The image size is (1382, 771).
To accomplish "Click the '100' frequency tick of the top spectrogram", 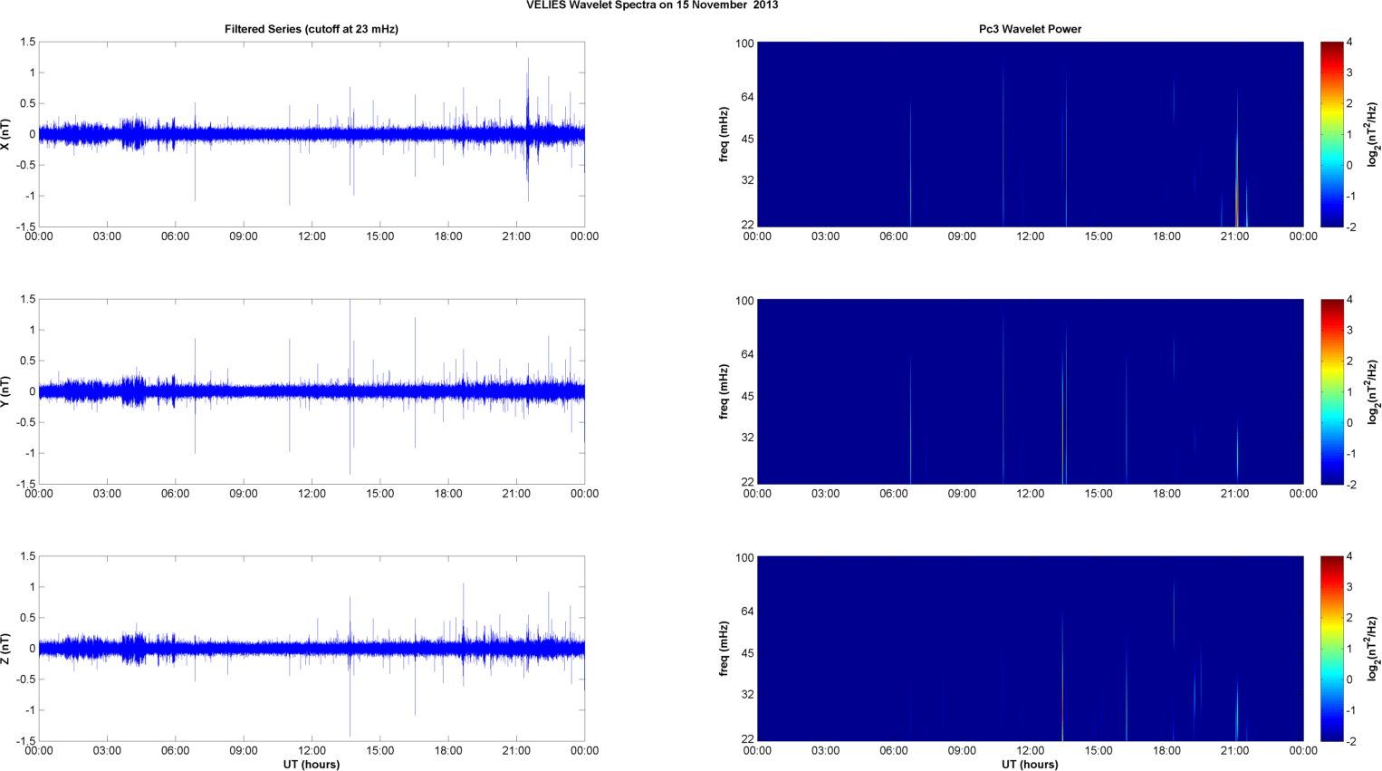I will click(744, 43).
